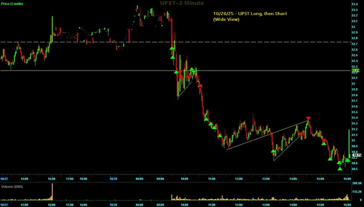This screenshot has height=207, width=364.
Task: Click the 'Price (Candle)' panel label
Action: [12, 4]
